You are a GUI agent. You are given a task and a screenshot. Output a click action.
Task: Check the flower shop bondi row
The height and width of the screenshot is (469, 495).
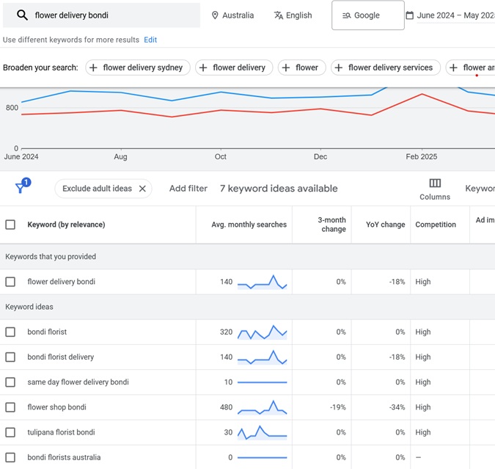coord(10,407)
